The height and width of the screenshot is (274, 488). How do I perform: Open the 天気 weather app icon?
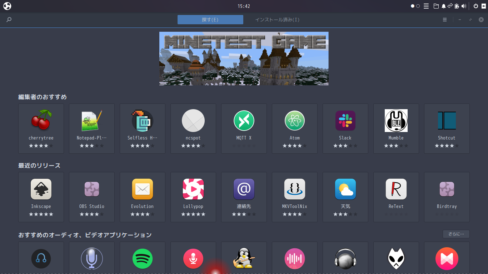click(345, 189)
